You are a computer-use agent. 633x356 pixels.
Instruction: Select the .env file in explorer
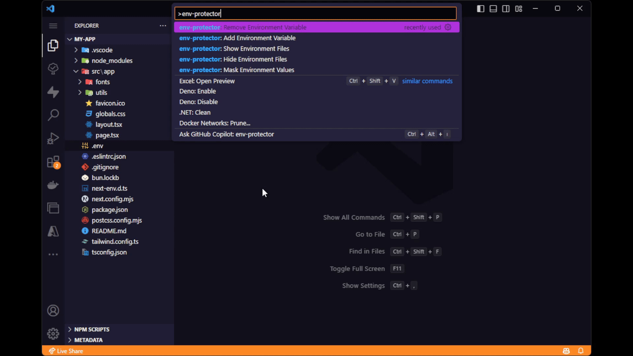[97, 146]
